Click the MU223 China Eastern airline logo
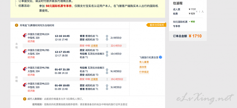This screenshot has width=237, height=108. 25,85
